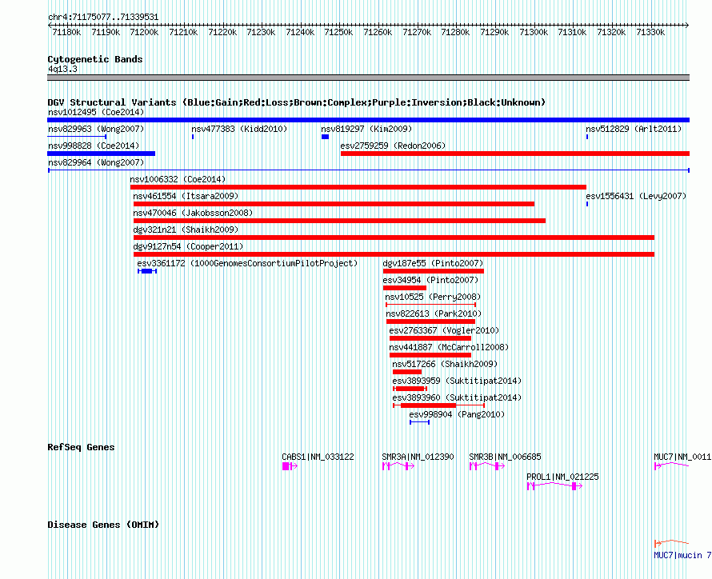
Task: Click the 71330k ruler tick label
Action: (650, 32)
